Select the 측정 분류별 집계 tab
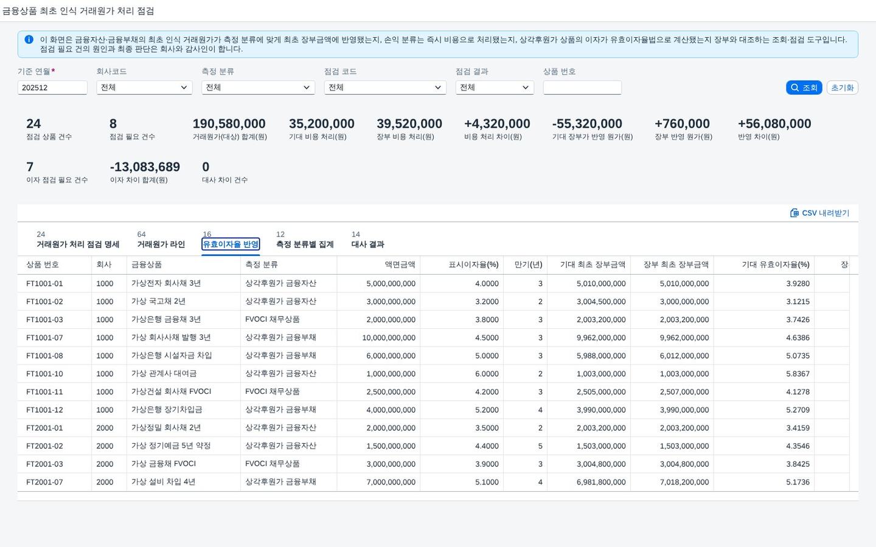Image resolution: width=876 pixels, height=547 pixels. point(305,244)
